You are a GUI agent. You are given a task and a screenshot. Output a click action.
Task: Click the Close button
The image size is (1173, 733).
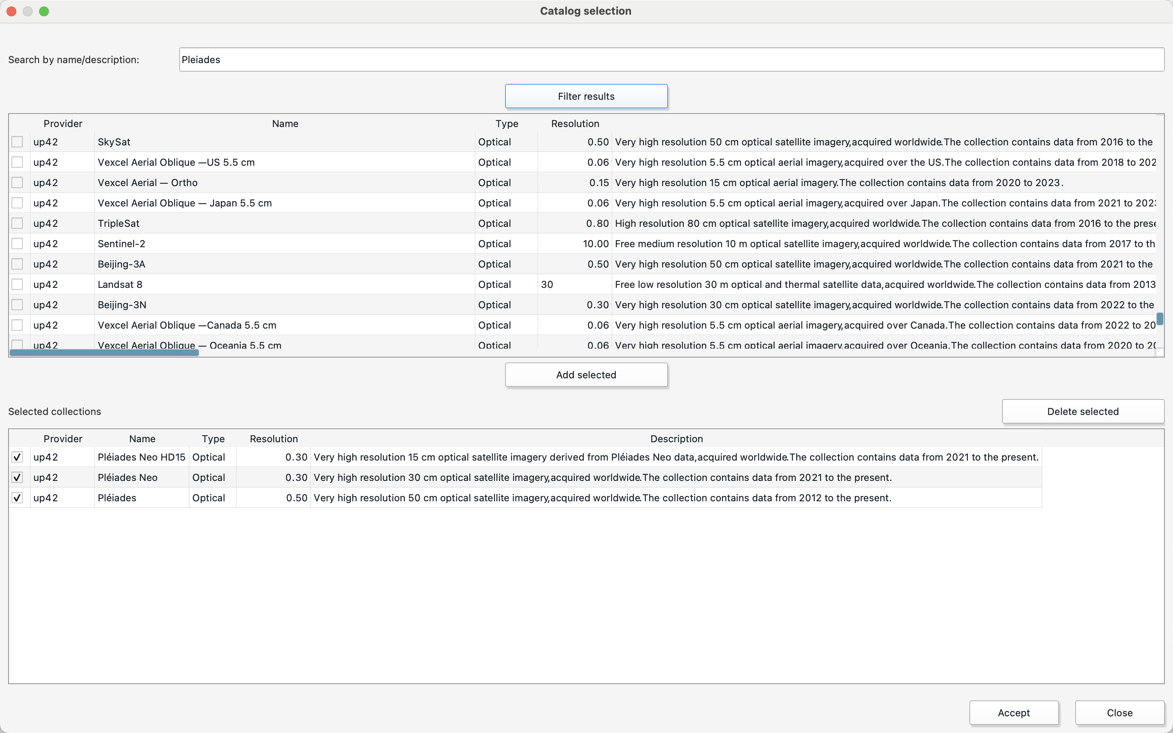coord(1120,712)
